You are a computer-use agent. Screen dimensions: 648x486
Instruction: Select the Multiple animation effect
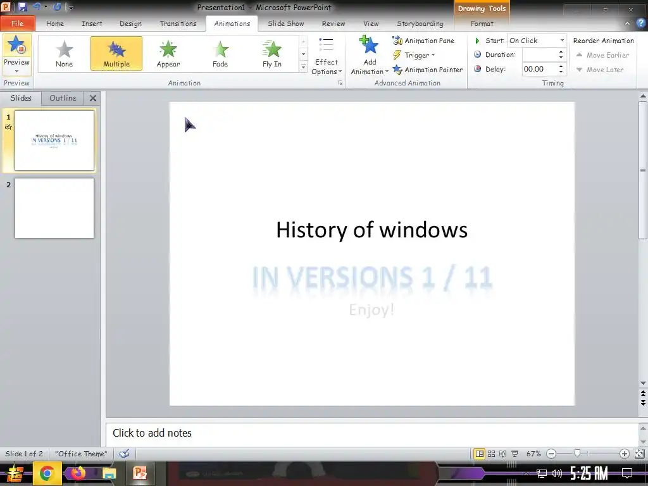coord(116,53)
